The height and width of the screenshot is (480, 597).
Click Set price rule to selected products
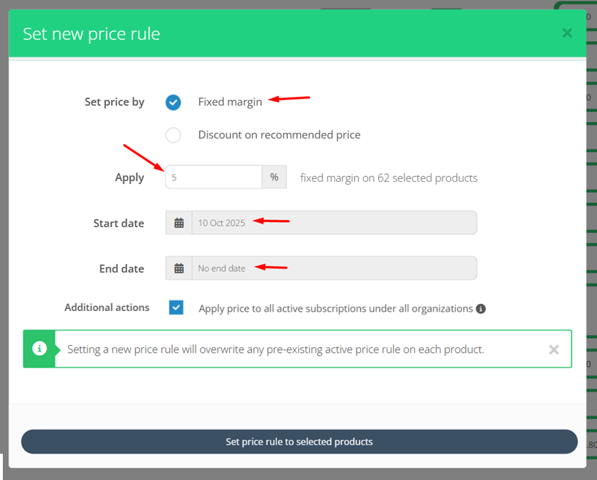pyautogui.click(x=299, y=442)
